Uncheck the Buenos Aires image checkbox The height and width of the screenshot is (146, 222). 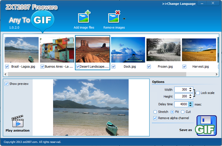[42, 66]
